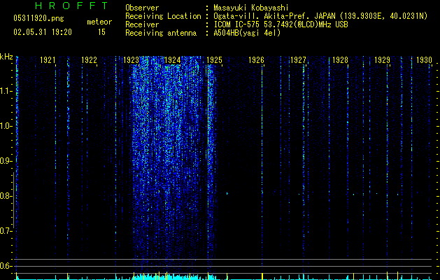The image size is (440, 280).
Task: Click time marker 1928
Action: [x=340, y=60]
